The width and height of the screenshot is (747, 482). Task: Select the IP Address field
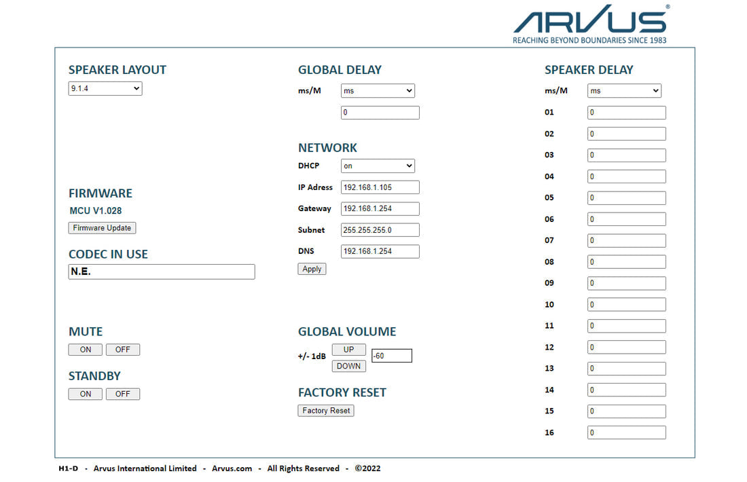[x=380, y=187]
